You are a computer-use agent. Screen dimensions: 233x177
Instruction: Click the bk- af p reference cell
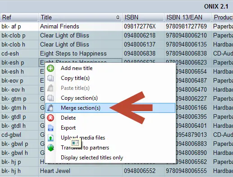(19, 27)
